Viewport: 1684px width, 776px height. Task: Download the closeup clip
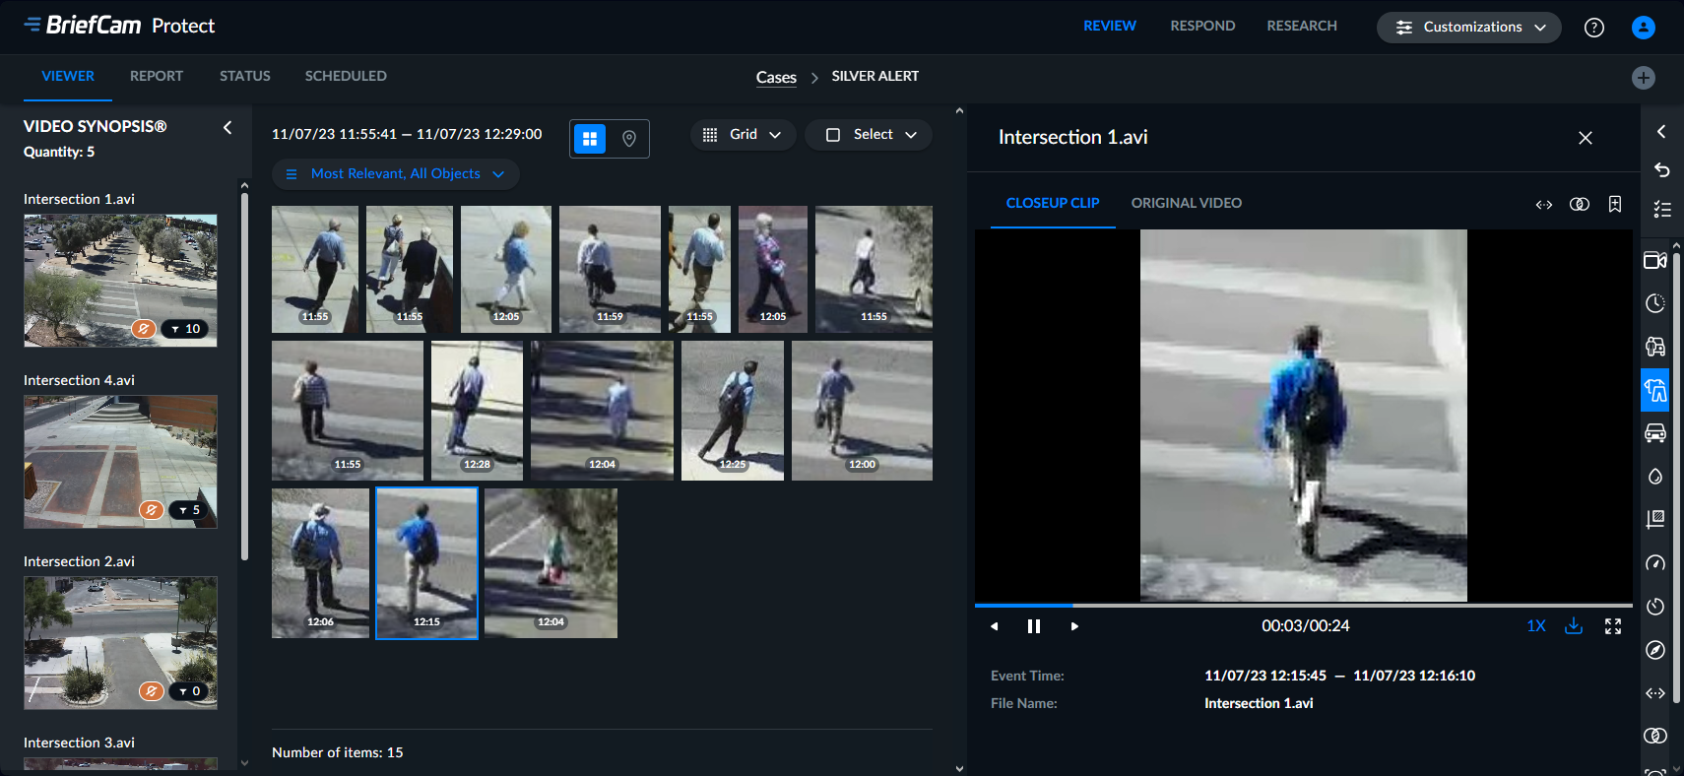(1574, 626)
